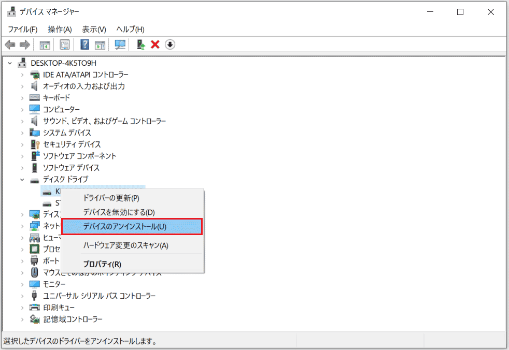Click the Forward arrow toolbar icon
Screen dimensions: 509x350
tap(25, 45)
